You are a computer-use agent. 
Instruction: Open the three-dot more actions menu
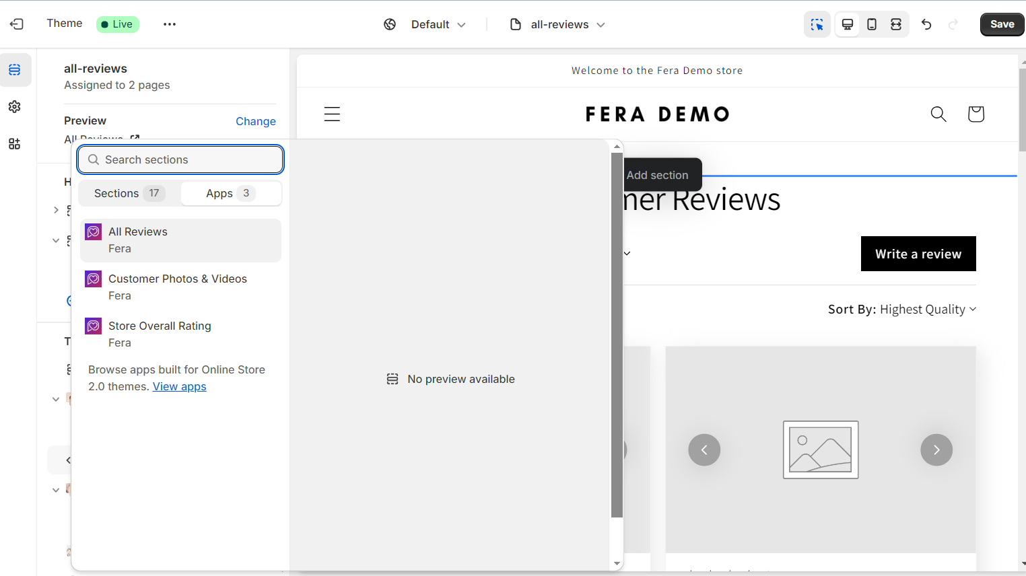tap(170, 24)
